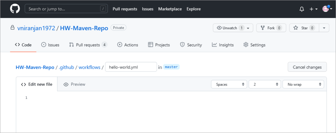Open Issues in the top navigation bar
The image size is (336, 133).
click(x=148, y=9)
